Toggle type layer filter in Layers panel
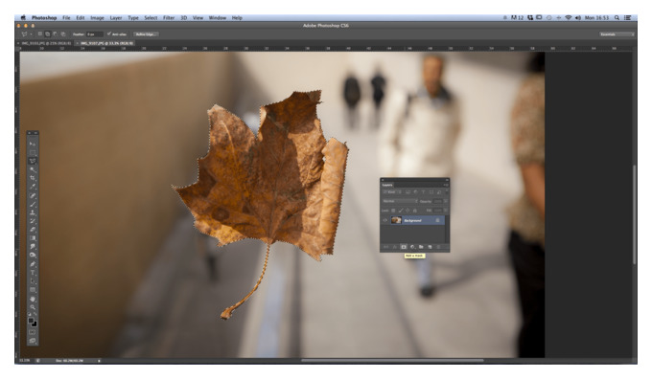Image resolution: width=652 pixels, height=379 pixels. (423, 192)
